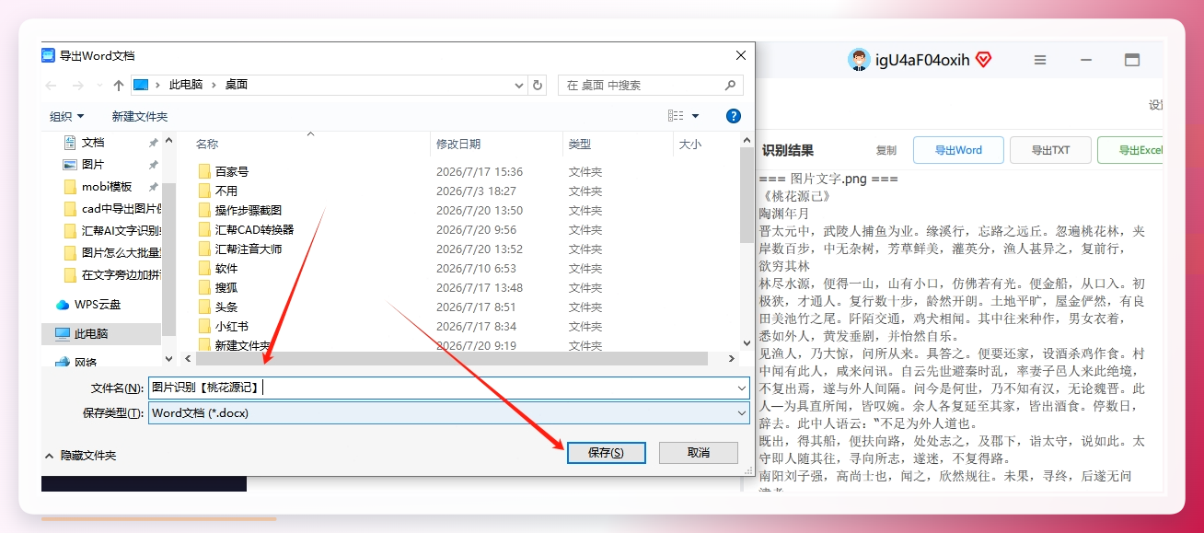
Task: Click 此电脑 in the address path
Action: tap(186, 85)
